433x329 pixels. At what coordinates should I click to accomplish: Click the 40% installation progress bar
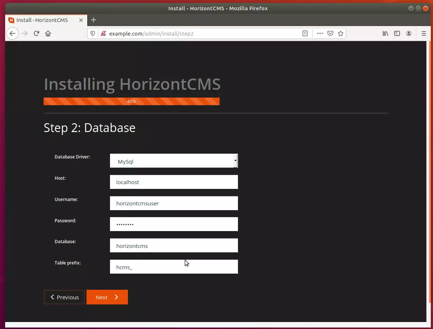[x=132, y=101]
